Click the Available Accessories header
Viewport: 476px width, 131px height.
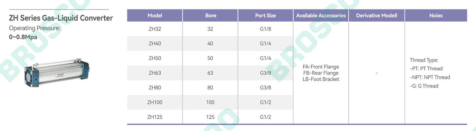321,15
